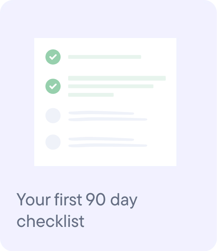
Task: Click the single green bar beside first checkmark
Action: (x=104, y=57)
